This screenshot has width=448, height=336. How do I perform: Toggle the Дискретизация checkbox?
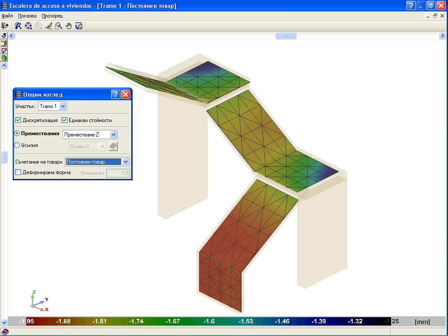pos(18,120)
